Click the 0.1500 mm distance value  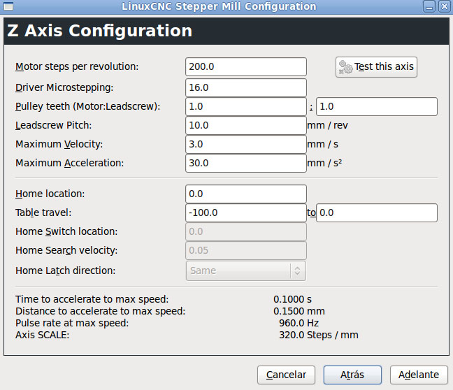point(299,311)
